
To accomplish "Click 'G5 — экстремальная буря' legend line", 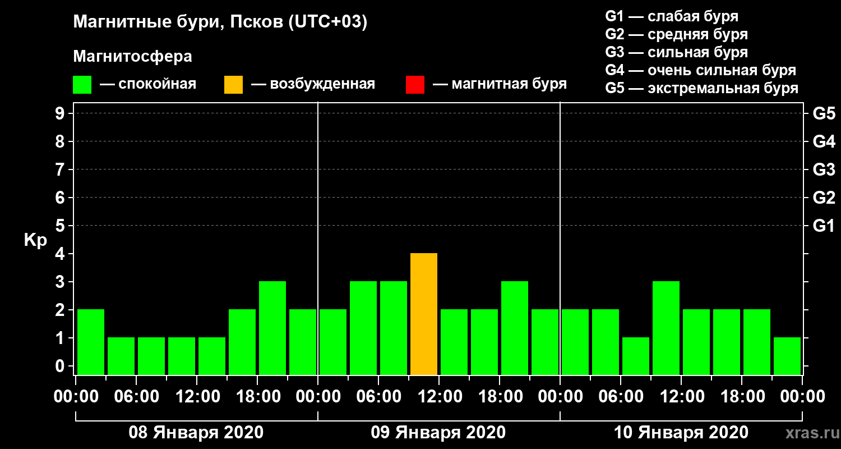I will point(701,88).
